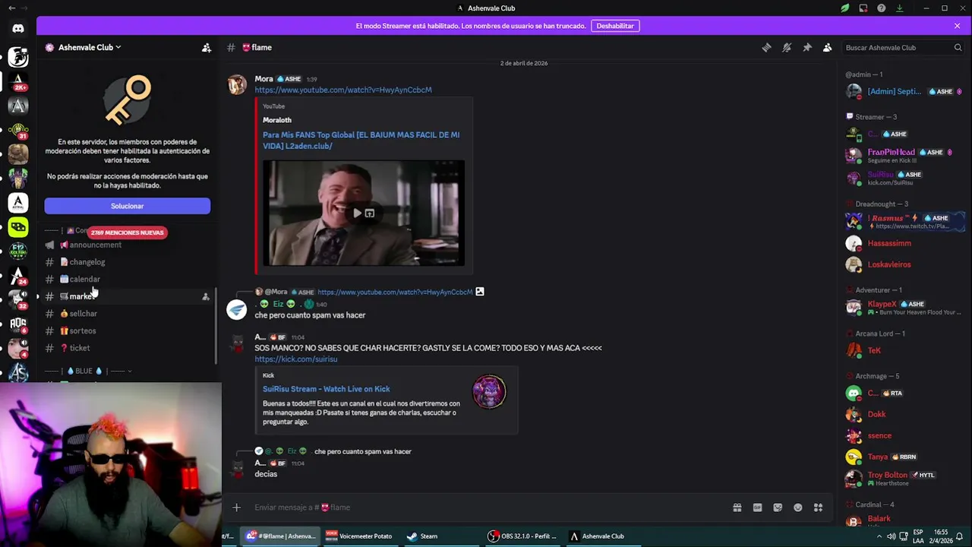972x547 pixels.
Task: Select member Tanya in member list
Action: click(904, 457)
